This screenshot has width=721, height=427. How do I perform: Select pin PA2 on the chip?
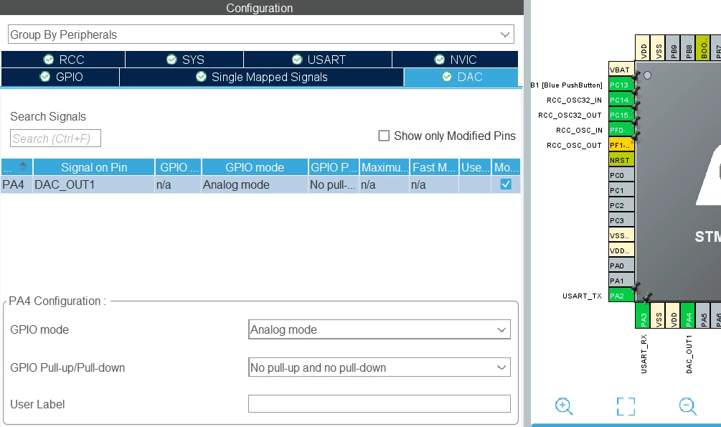(x=621, y=296)
